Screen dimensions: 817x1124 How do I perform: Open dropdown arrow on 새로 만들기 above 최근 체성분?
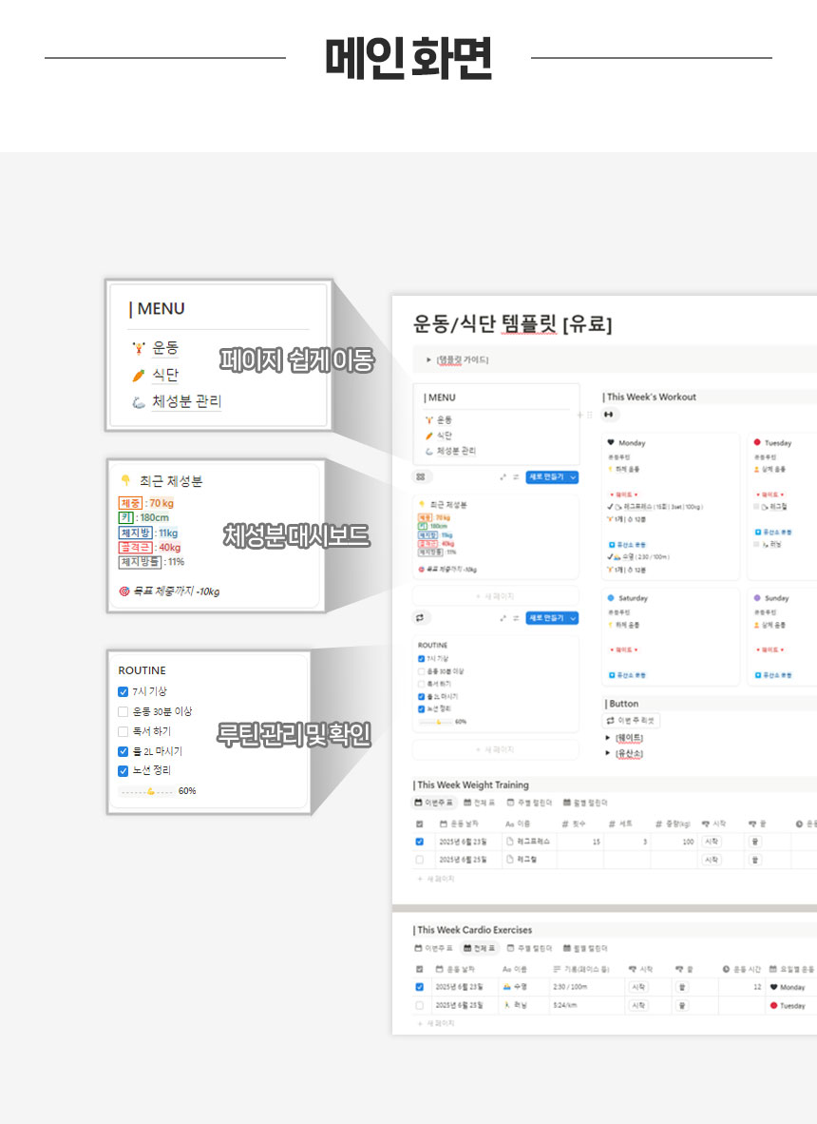[x=573, y=477]
